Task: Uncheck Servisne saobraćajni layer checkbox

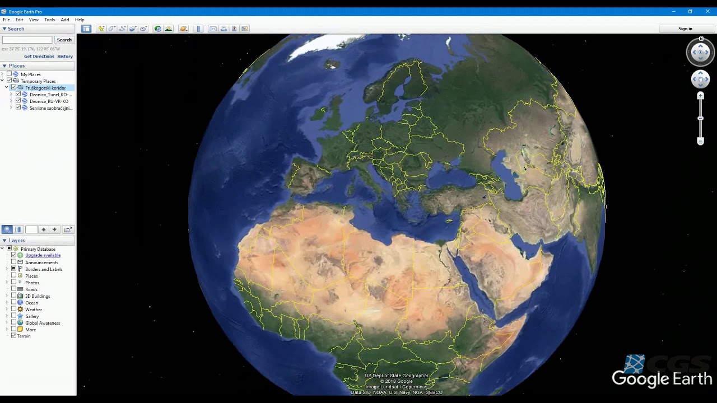Action: pos(18,107)
